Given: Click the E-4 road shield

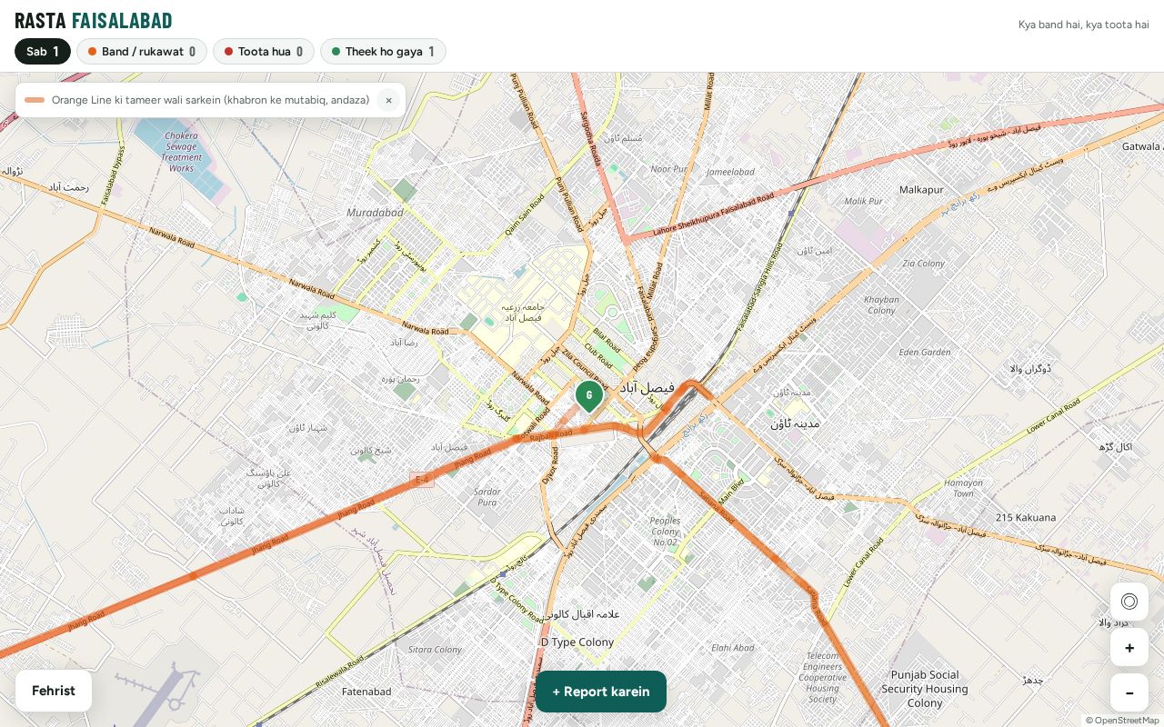Looking at the screenshot, I should 421,479.
